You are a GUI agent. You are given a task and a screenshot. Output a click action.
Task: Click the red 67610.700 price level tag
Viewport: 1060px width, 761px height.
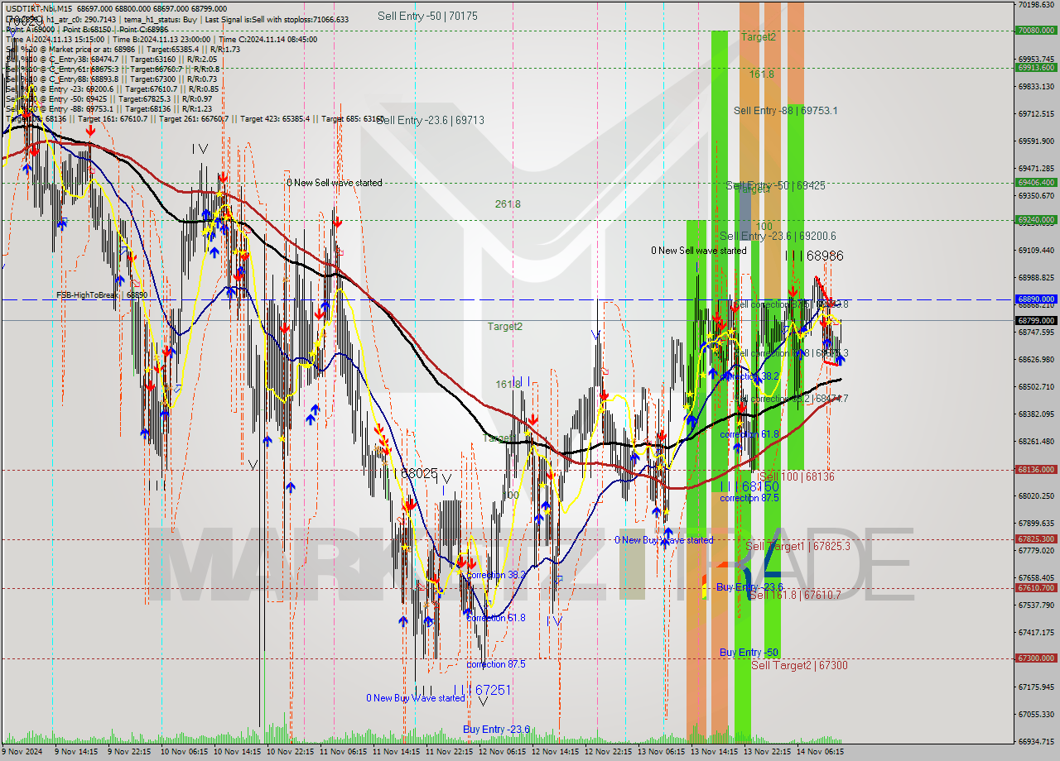pos(1035,587)
